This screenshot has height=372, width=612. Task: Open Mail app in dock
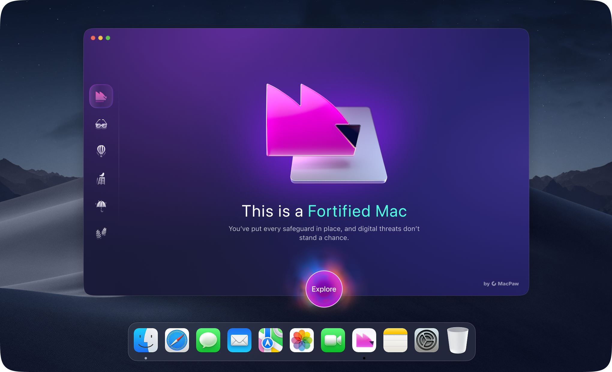click(x=239, y=340)
